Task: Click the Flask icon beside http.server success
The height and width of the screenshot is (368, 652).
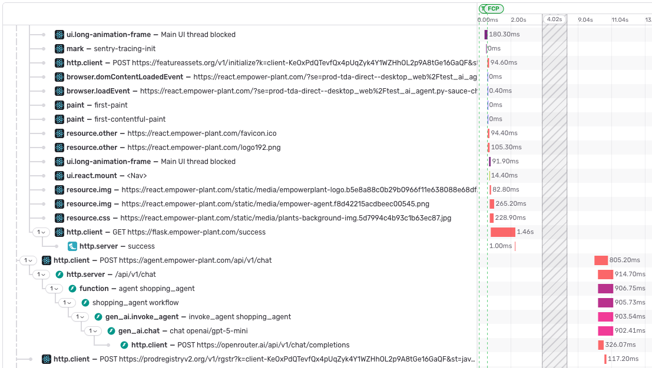Action: coord(72,246)
